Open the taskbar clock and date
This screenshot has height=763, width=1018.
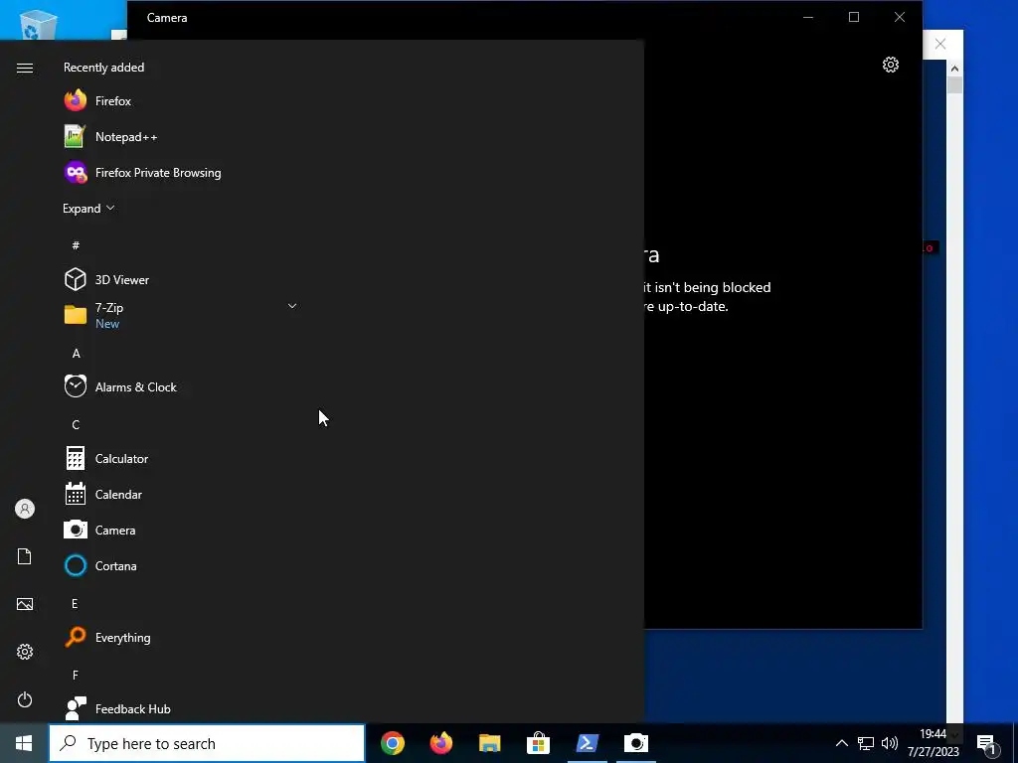click(x=933, y=743)
